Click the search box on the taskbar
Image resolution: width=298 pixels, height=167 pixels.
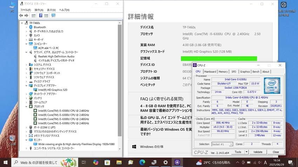tap(45, 162)
